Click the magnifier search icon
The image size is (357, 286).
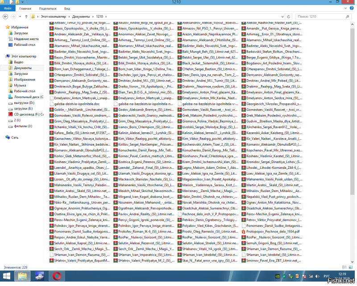(348, 16)
